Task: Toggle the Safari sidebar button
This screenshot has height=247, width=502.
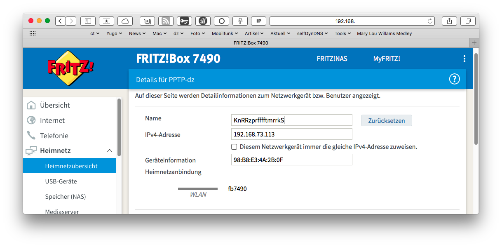Action: [88, 21]
